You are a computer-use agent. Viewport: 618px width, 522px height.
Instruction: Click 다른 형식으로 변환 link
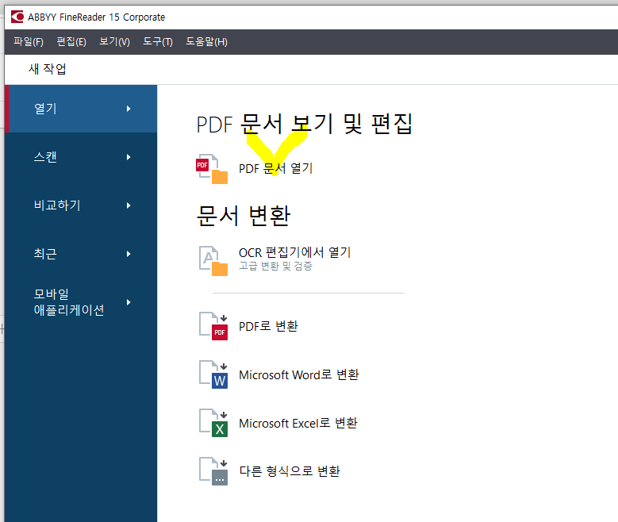point(290,471)
